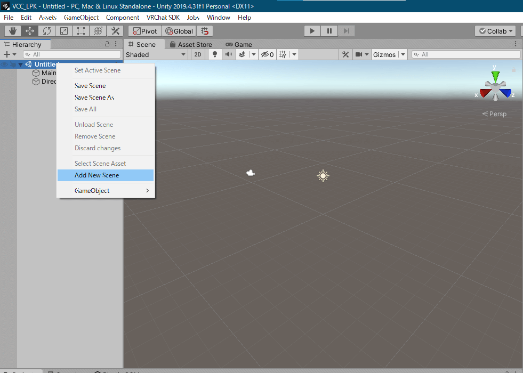Click the blue Z axis of the gizmo

point(505,92)
